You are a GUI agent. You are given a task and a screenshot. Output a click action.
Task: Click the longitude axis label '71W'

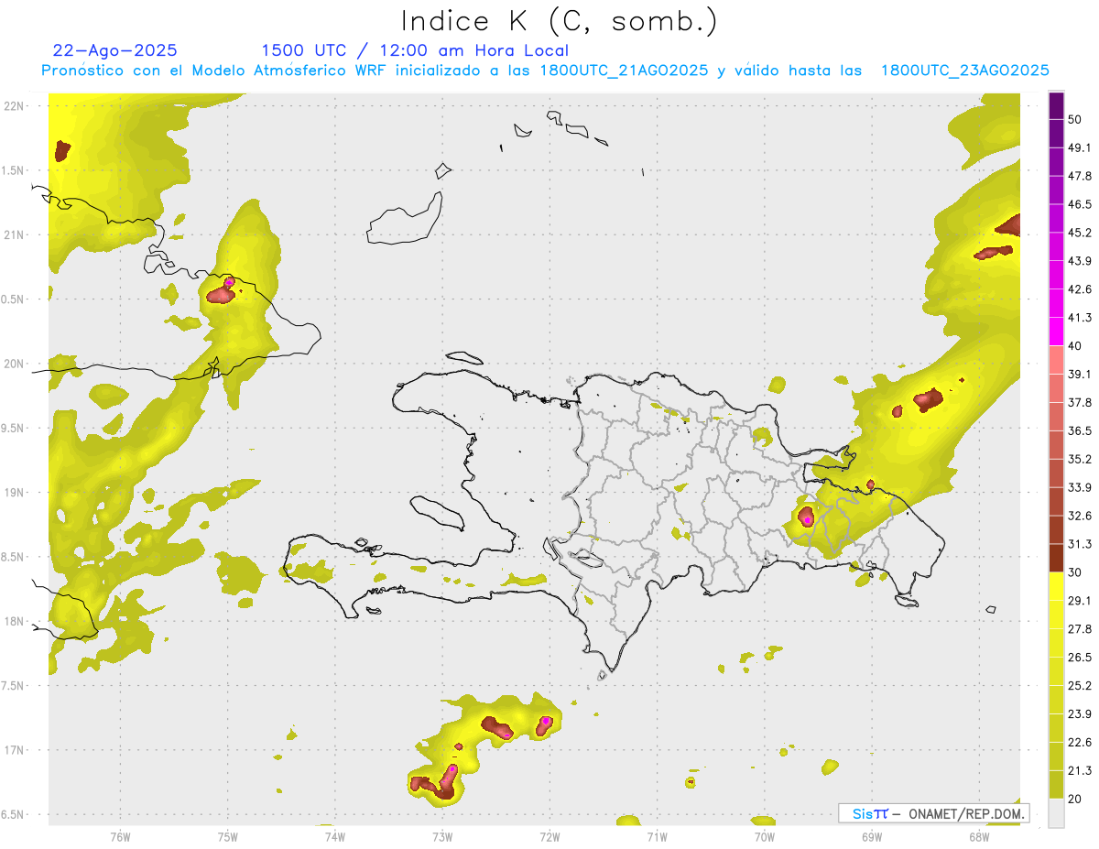[x=657, y=837]
